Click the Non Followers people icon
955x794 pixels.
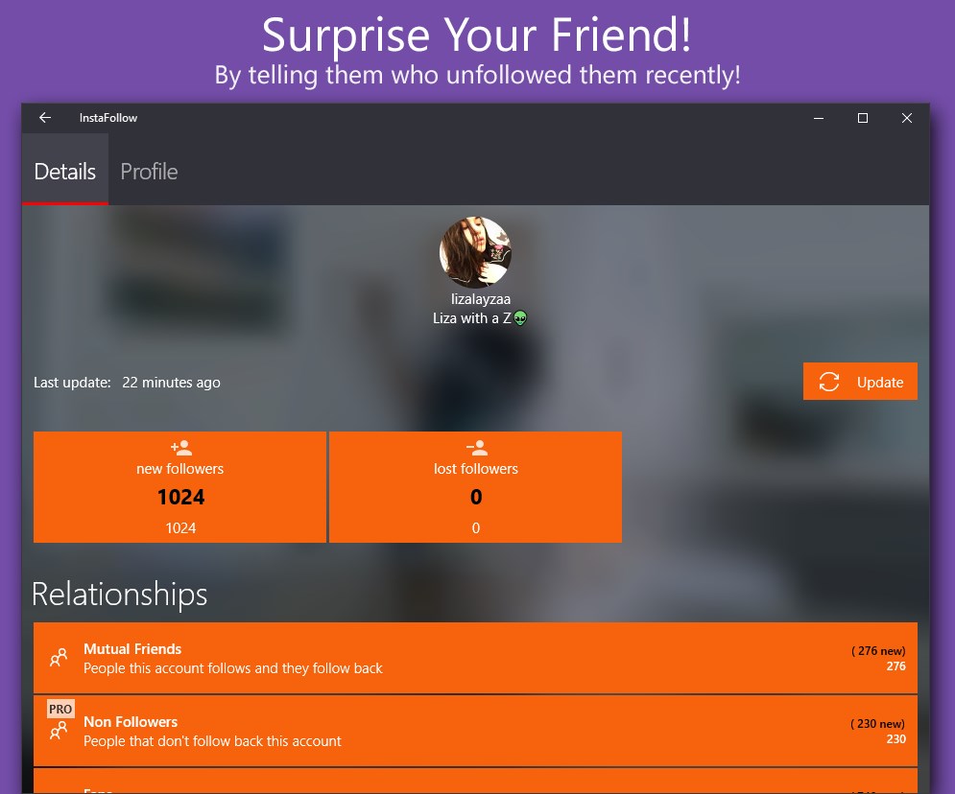coord(59,731)
